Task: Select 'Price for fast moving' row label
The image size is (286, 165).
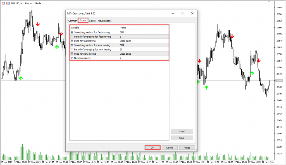Action: [85, 41]
